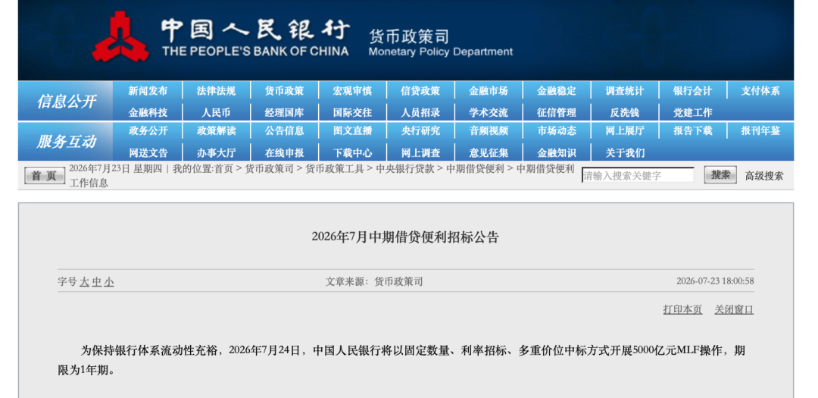
Task: Click the 服务互动 section header
Action: 66,141
